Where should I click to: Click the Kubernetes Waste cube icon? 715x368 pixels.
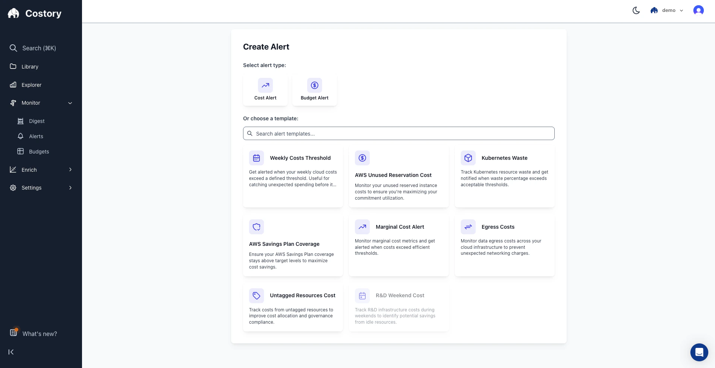[x=468, y=158]
